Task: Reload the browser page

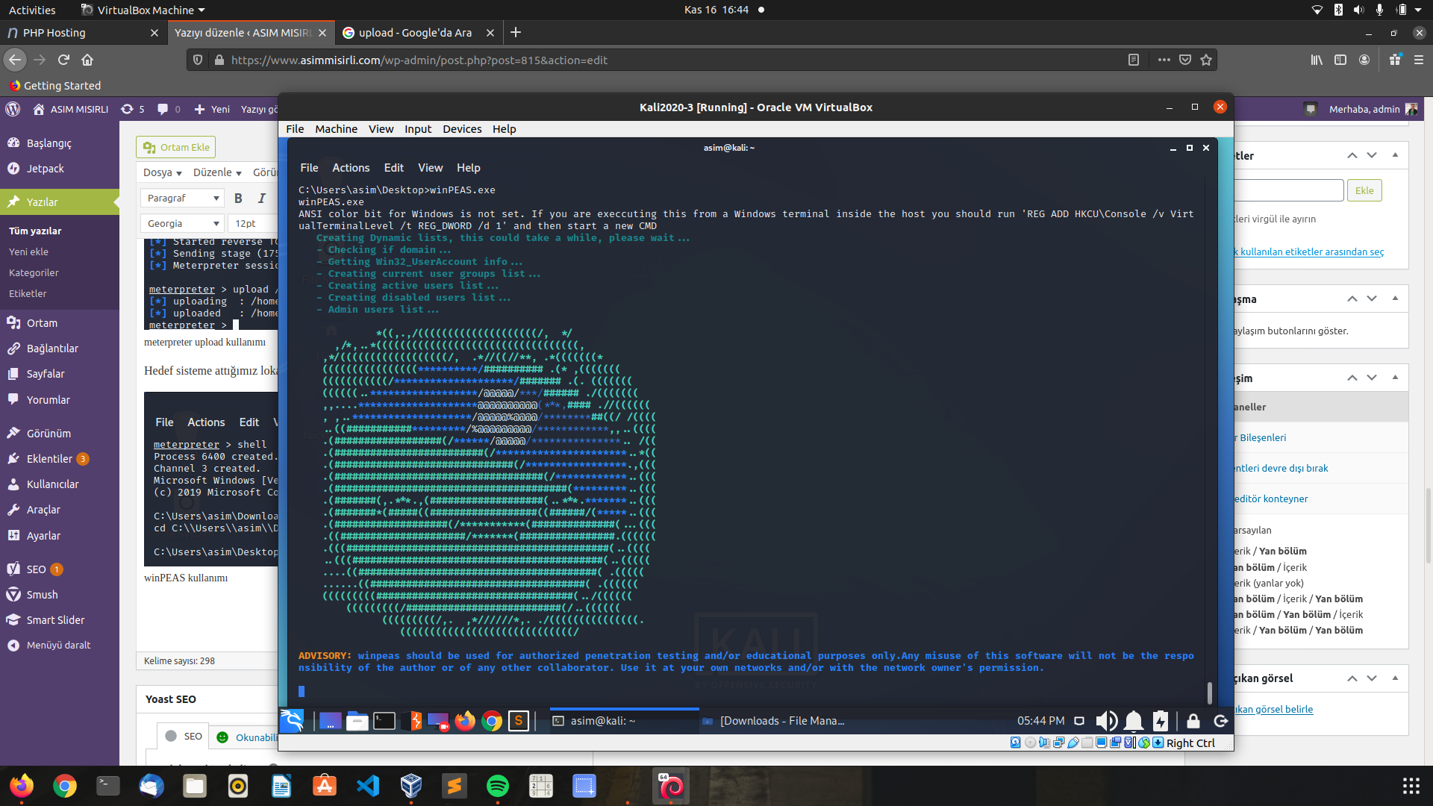Action: 63,60
